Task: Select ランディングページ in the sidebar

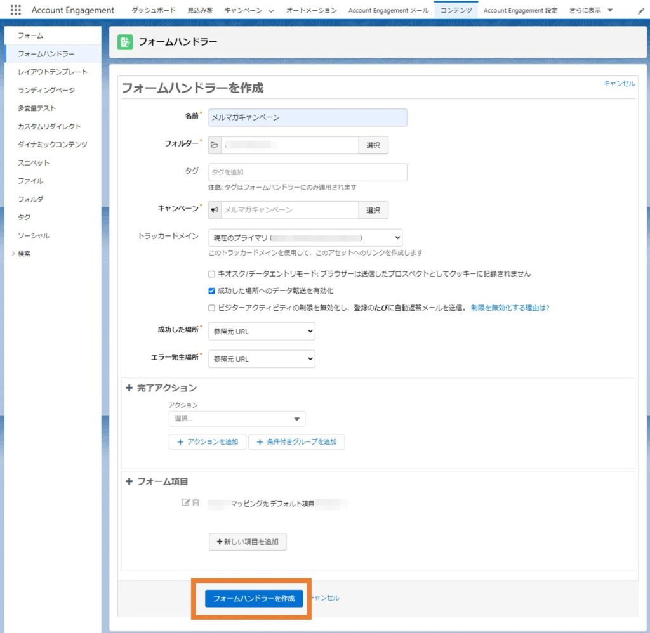Action: 46,90
